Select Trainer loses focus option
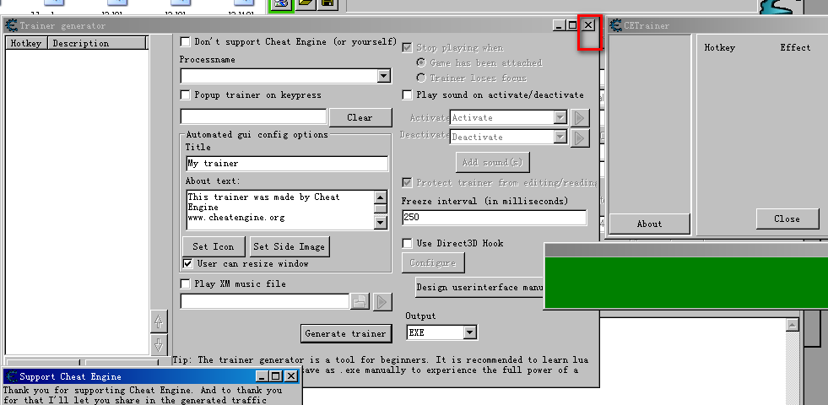The image size is (828, 405). 421,78
